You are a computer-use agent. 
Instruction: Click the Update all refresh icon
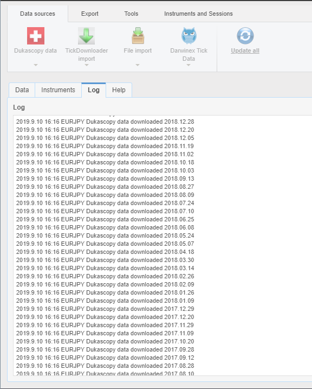[245, 36]
